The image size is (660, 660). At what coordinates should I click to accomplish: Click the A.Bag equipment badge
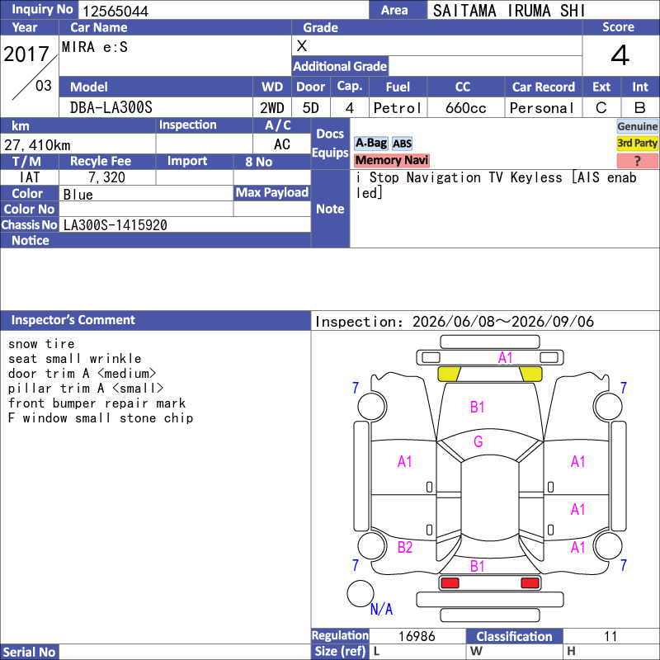[370, 144]
